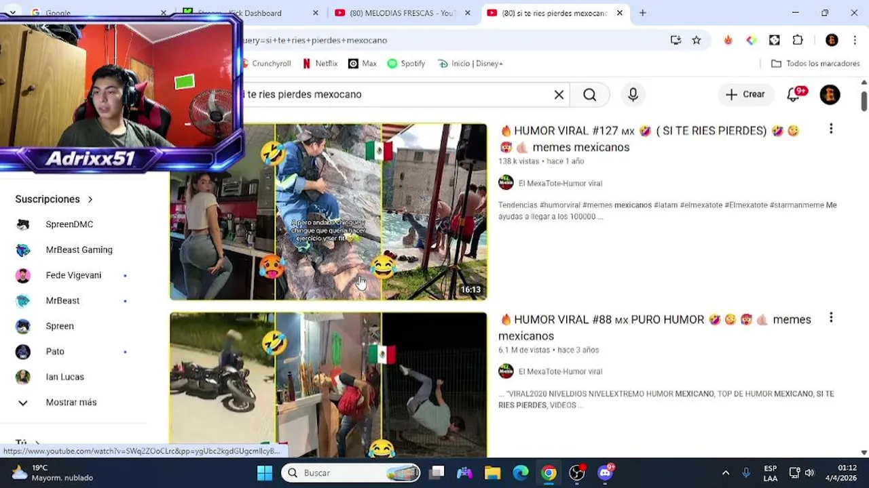Screen dimensions: 869x488
Task: Open the volume control in system tray
Action: coord(809,472)
